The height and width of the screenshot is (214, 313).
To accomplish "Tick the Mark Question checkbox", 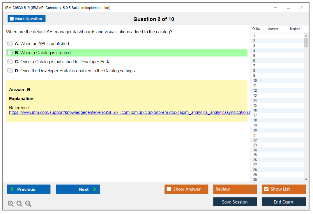I will coord(12,19).
